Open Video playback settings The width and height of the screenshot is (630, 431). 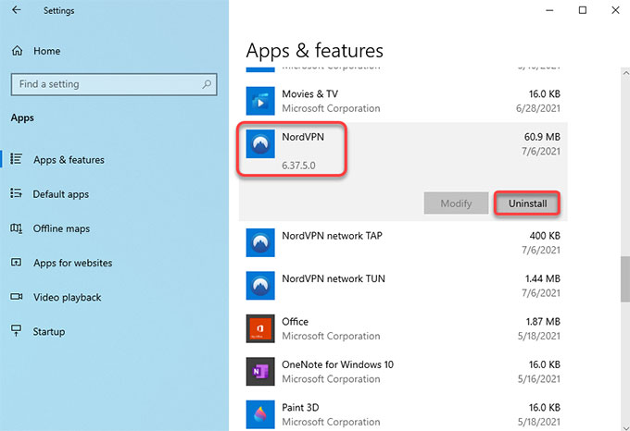pos(67,298)
